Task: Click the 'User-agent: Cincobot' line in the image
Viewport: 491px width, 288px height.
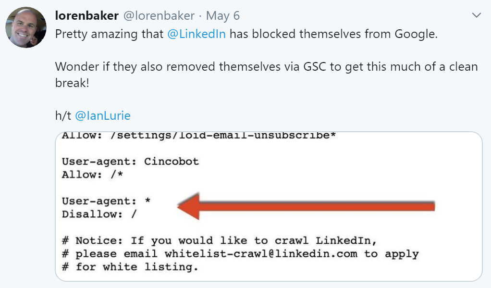Action: point(130,161)
